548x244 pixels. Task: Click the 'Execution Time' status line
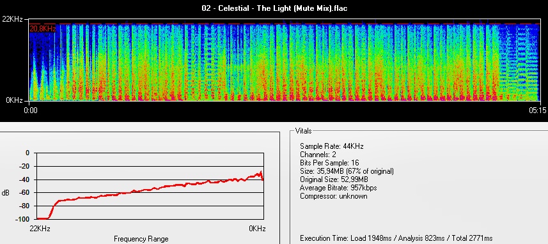tap(396, 238)
